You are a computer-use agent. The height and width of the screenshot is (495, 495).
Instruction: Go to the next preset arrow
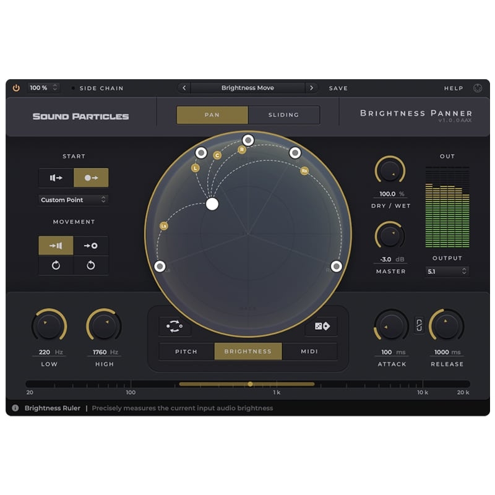pyautogui.click(x=311, y=88)
